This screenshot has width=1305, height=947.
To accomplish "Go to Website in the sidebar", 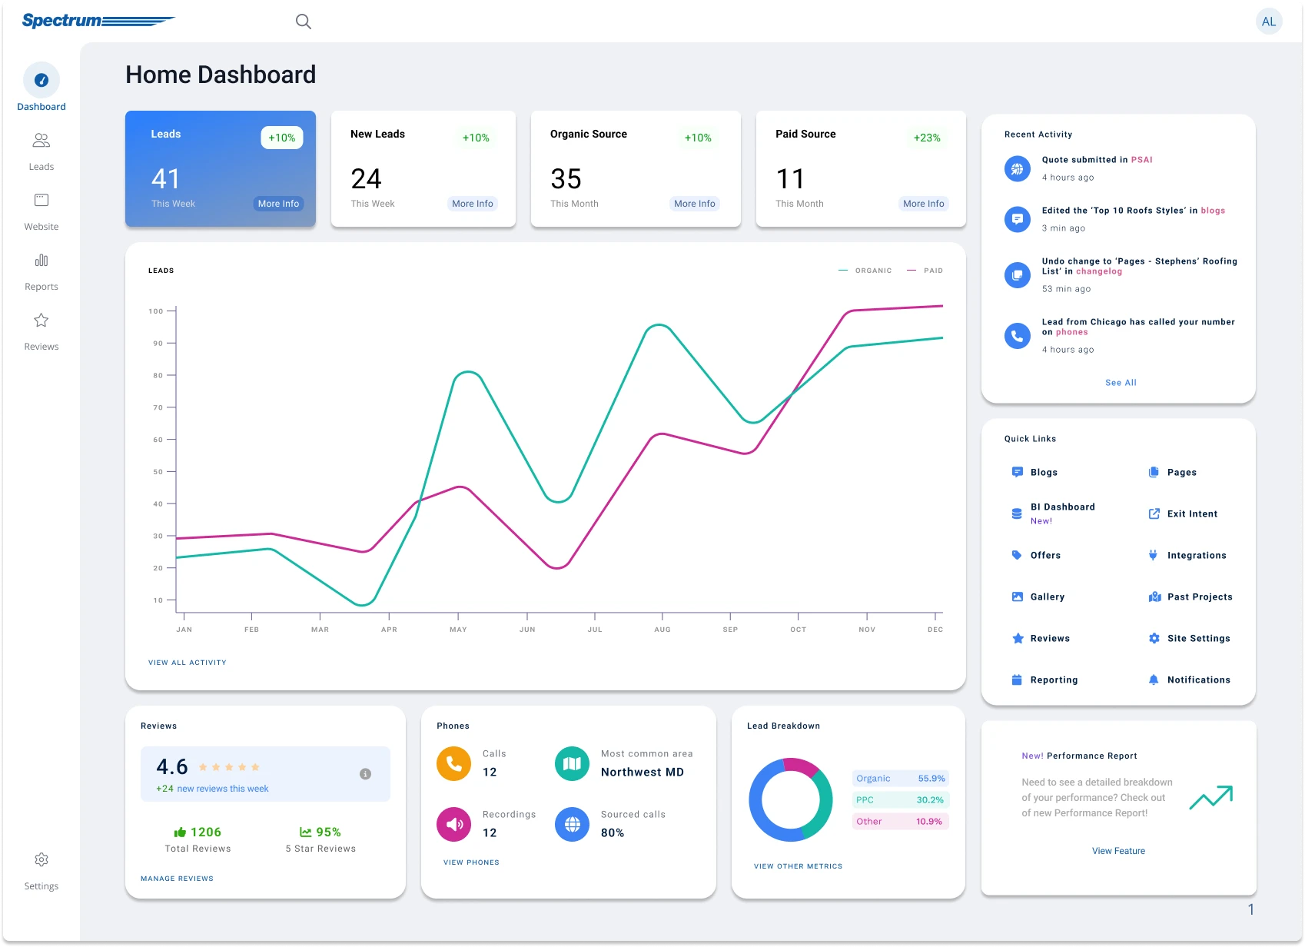I will point(42,211).
